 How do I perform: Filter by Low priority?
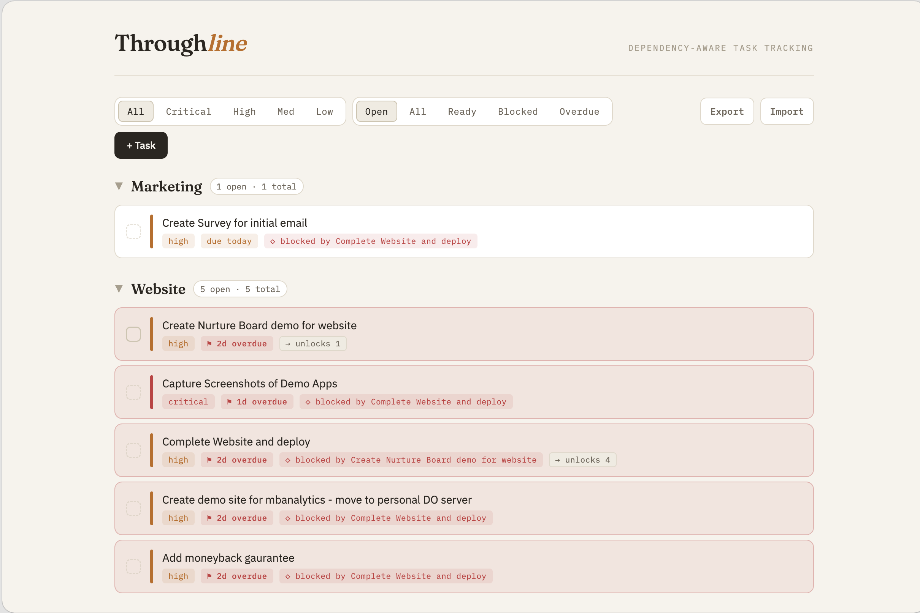(x=324, y=111)
